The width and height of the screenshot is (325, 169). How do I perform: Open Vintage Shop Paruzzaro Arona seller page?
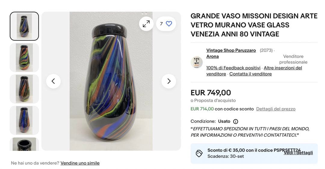231,50
